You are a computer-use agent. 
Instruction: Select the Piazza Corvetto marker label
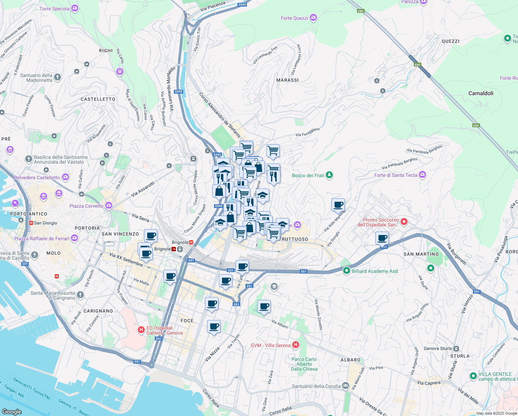click(x=108, y=206)
